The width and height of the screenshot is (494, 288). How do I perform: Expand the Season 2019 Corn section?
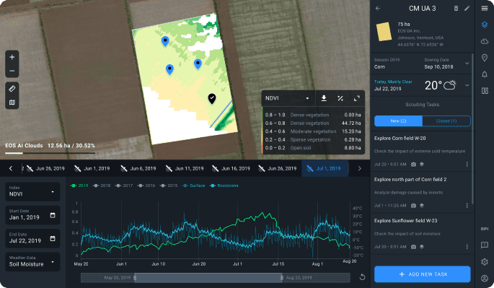pyautogui.click(x=467, y=64)
